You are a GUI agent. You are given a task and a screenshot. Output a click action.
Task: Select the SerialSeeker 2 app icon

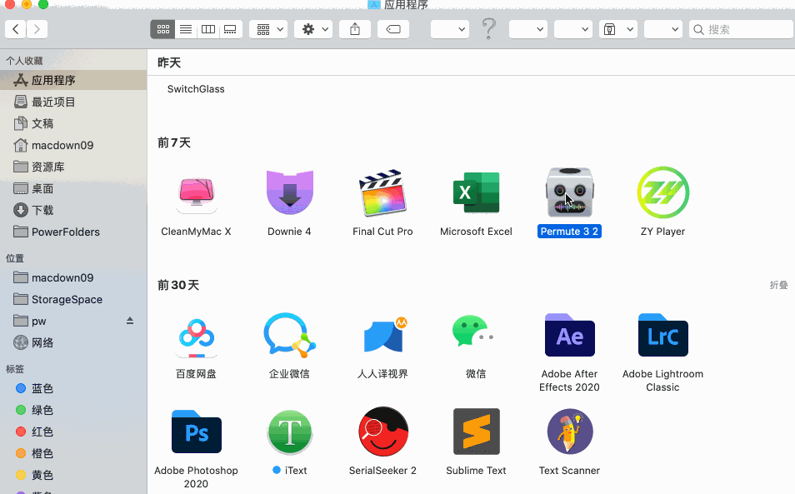coord(382,432)
